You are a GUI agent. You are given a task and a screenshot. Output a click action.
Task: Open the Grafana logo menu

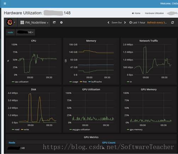(x=11, y=22)
